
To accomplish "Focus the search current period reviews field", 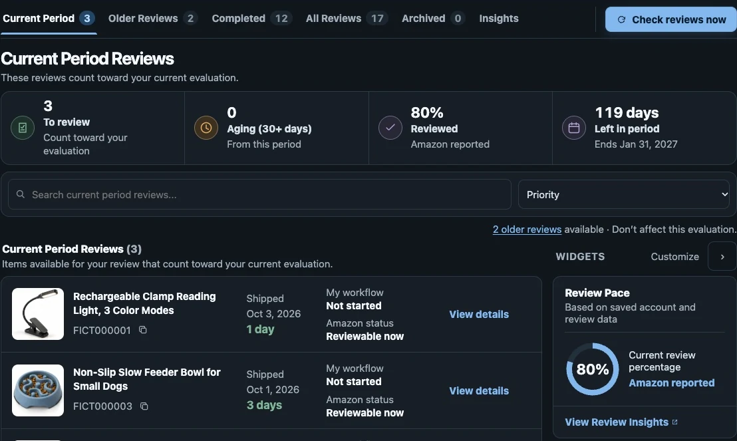I will point(259,194).
